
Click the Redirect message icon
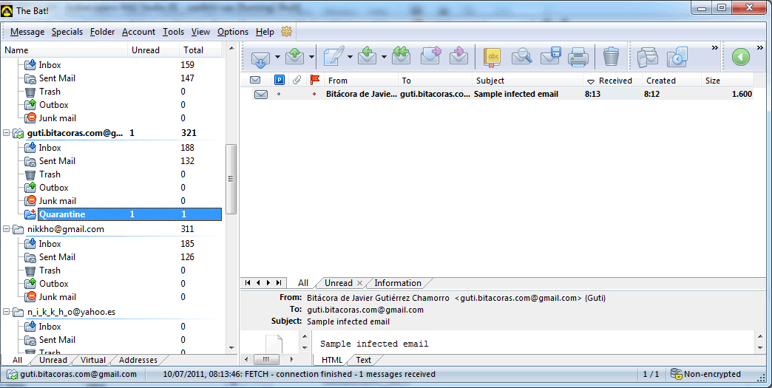459,56
